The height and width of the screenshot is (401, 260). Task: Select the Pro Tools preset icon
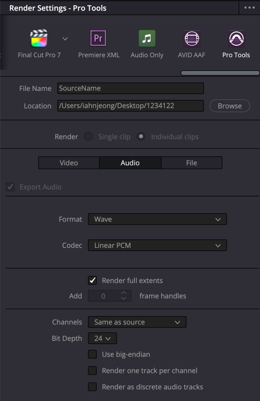pyautogui.click(x=236, y=39)
